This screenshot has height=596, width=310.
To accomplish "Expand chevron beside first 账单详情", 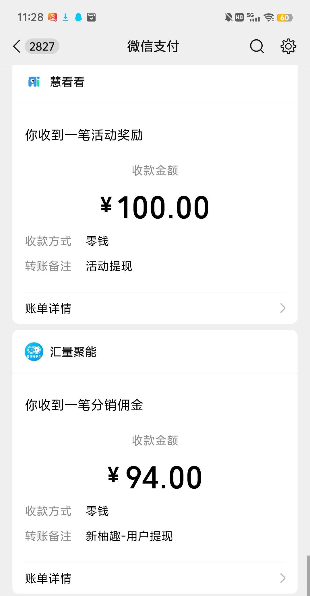I will coord(283,308).
